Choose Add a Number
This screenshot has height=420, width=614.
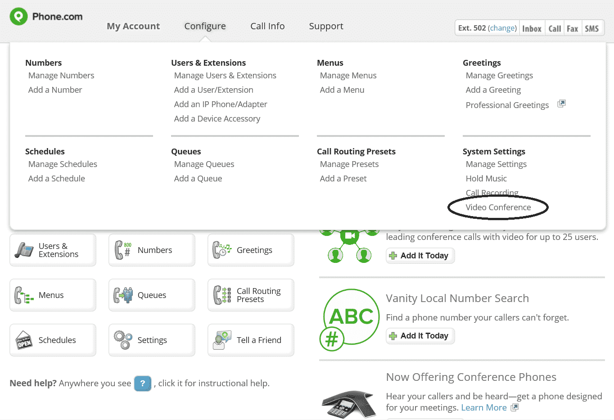click(x=55, y=90)
